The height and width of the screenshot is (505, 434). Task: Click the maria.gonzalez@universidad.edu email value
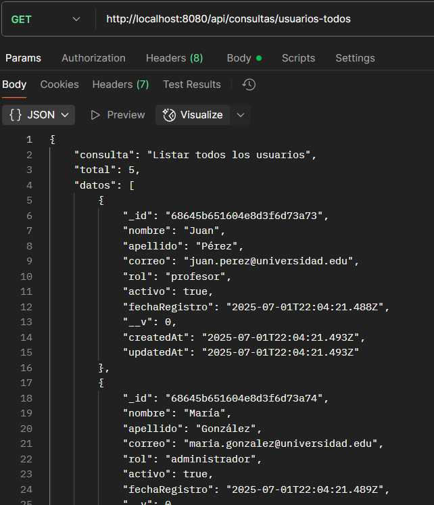tap(281, 443)
